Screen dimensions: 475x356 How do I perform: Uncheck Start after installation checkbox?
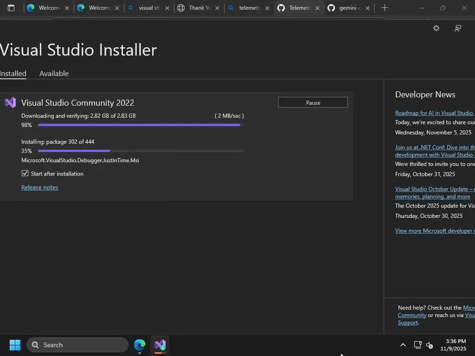click(25, 173)
